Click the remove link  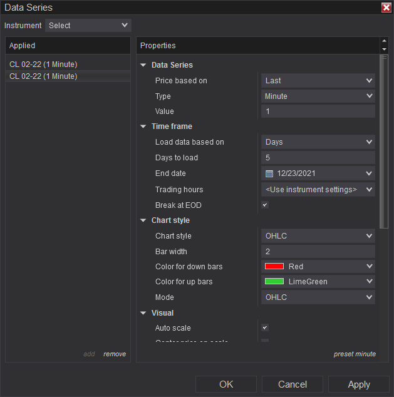coord(115,354)
